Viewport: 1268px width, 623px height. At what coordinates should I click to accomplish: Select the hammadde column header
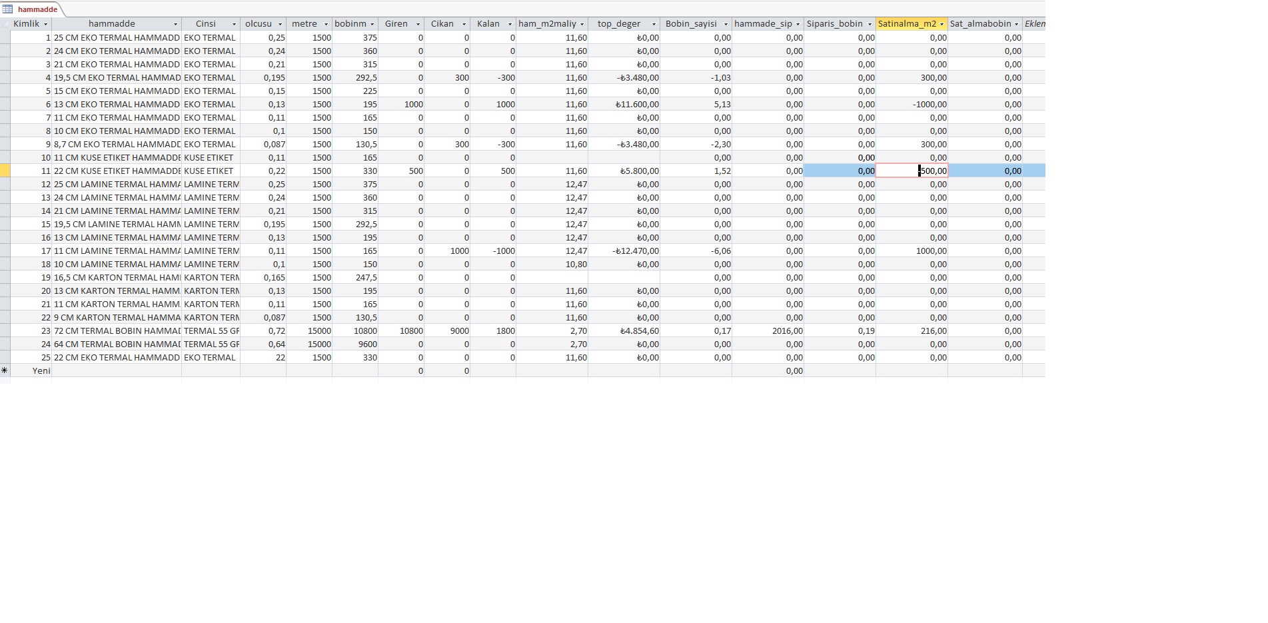(x=111, y=24)
